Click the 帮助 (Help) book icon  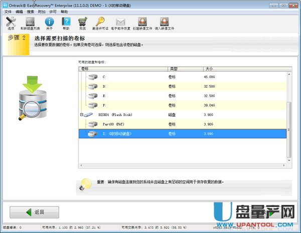point(66,23)
